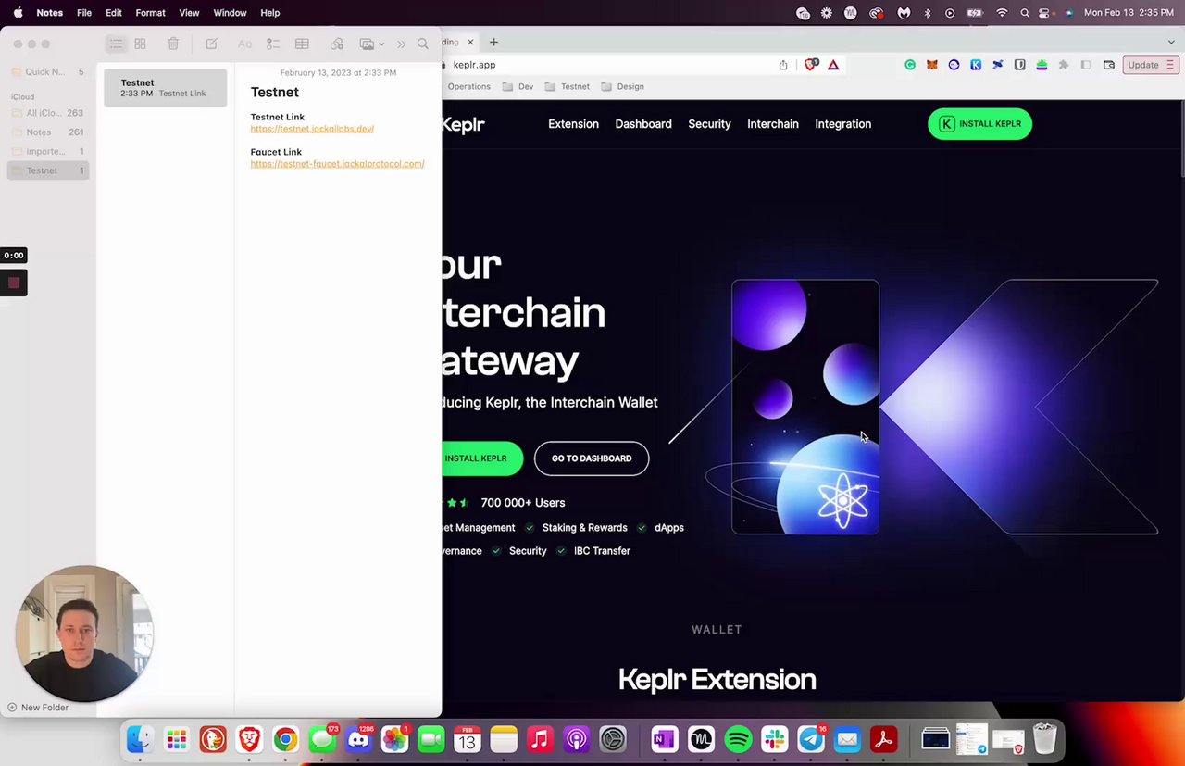Switch Notes to gallery view
1185x766 pixels.
click(x=141, y=44)
